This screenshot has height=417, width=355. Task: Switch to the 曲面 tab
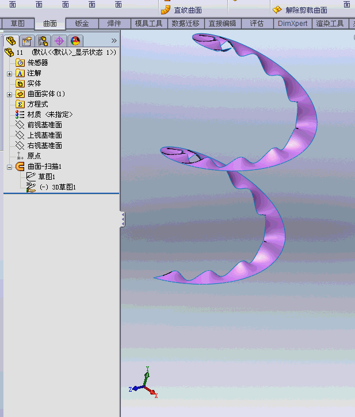50,24
